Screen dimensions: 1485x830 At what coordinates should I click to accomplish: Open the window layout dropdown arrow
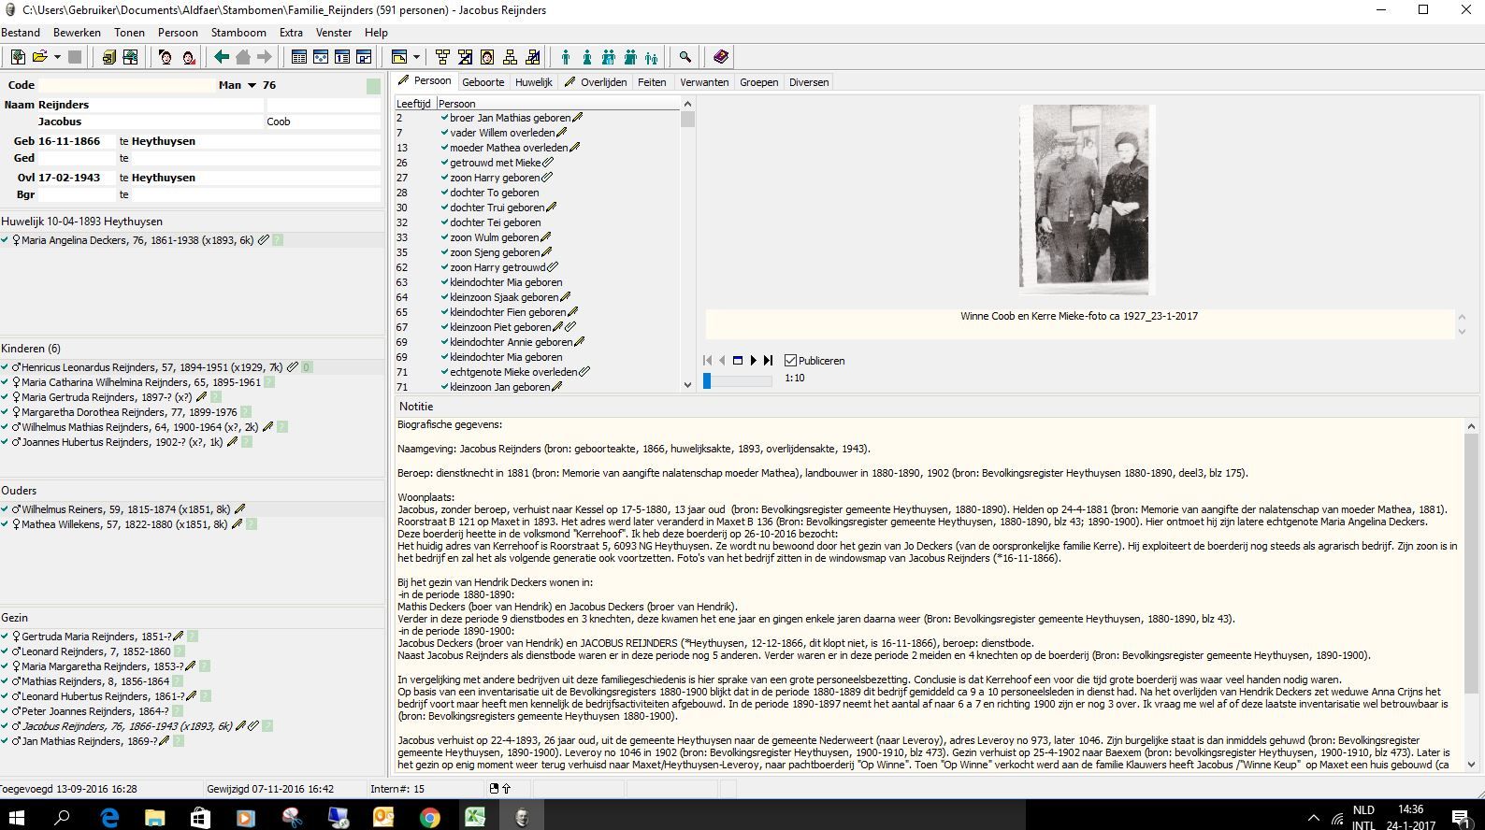click(x=416, y=57)
